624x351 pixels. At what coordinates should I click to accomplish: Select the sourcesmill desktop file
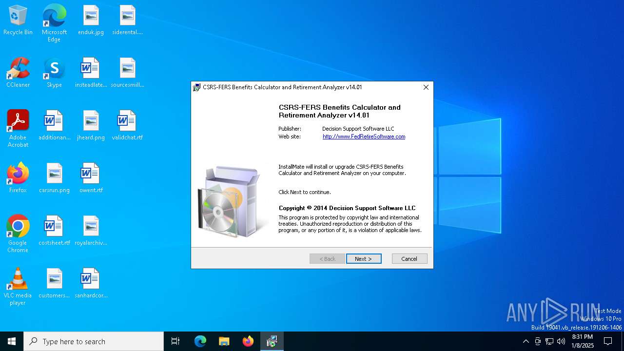[x=127, y=73]
